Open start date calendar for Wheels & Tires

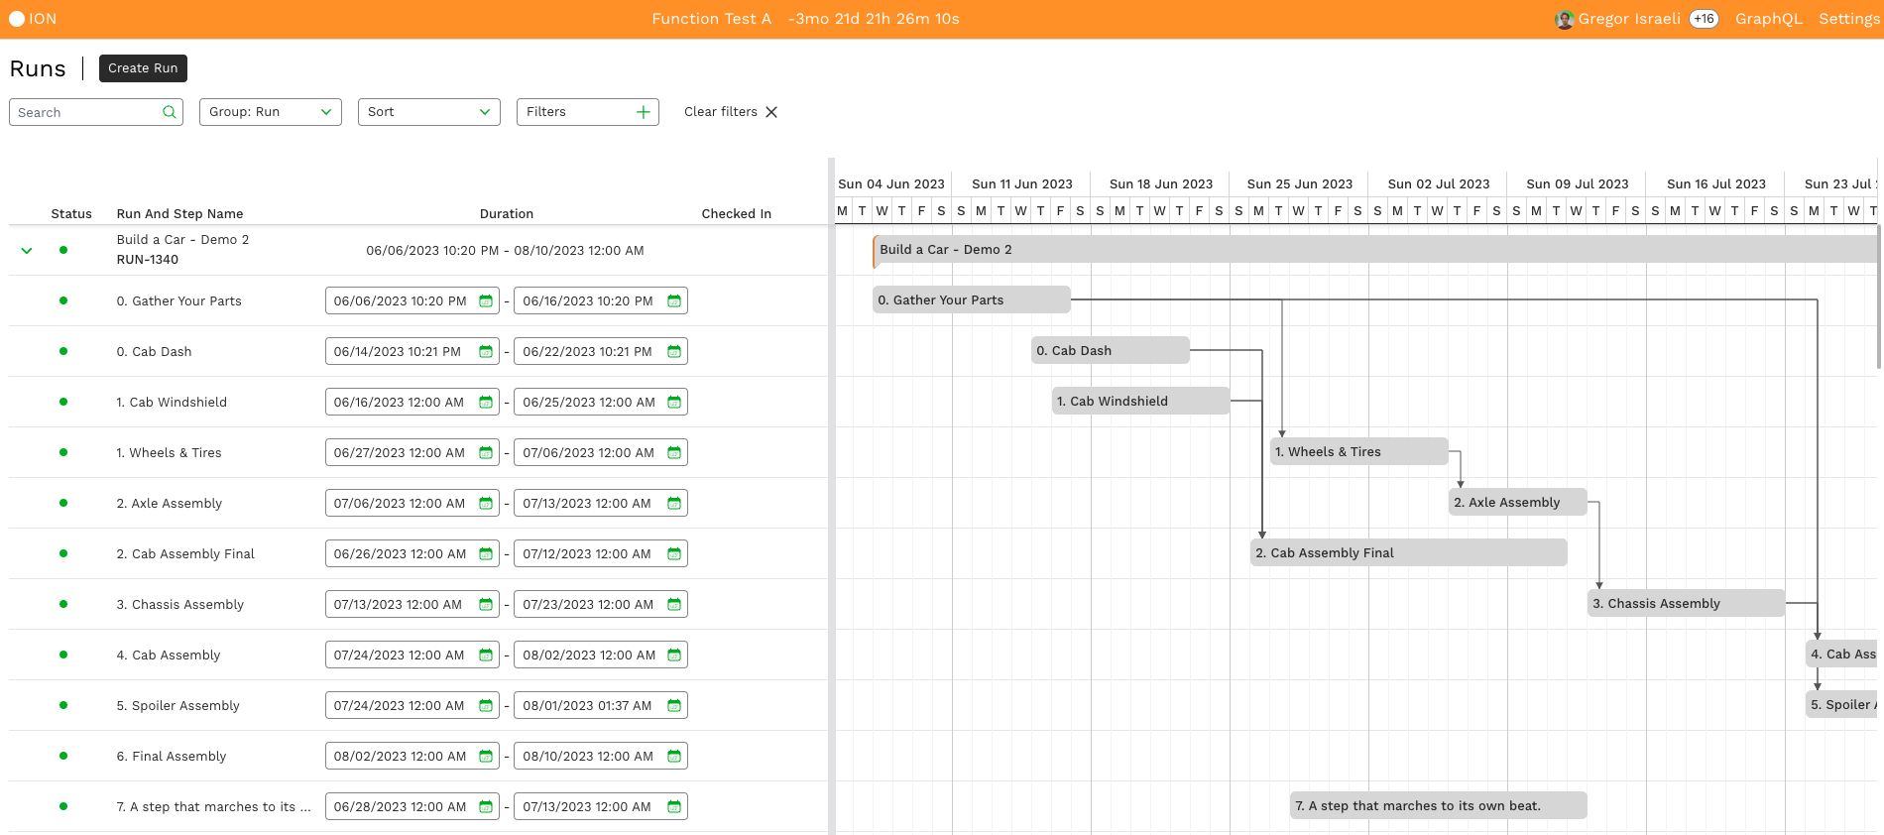pos(486,453)
